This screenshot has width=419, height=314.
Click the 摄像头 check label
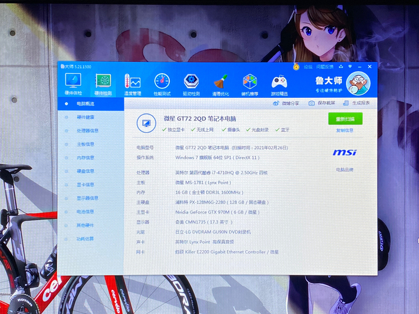click(x=234, y=130)
